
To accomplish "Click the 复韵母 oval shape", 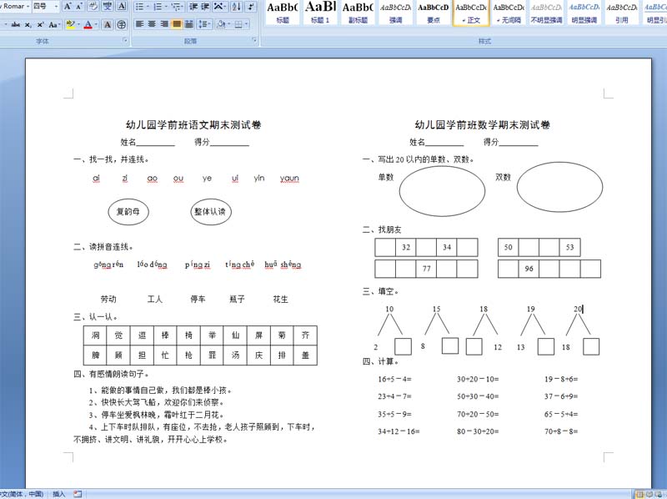I will (x=128, y=212).
